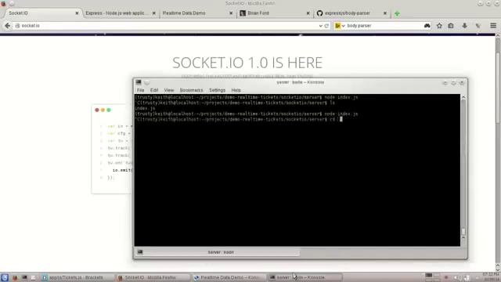Switch to Brackets Tickets.js taskbar entry
The height and width of the screenshot is (282, 501).
tap(76, 277)
